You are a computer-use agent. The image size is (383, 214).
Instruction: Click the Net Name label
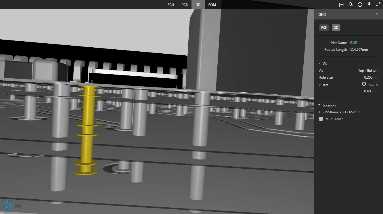tap(339, 43)
